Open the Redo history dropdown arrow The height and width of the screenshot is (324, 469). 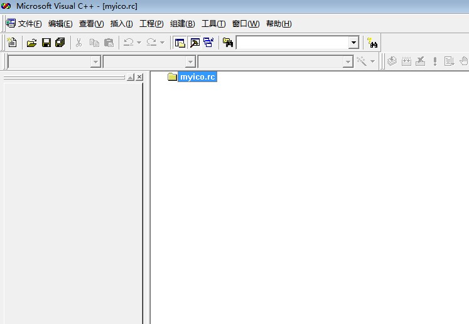click(162, 43)
